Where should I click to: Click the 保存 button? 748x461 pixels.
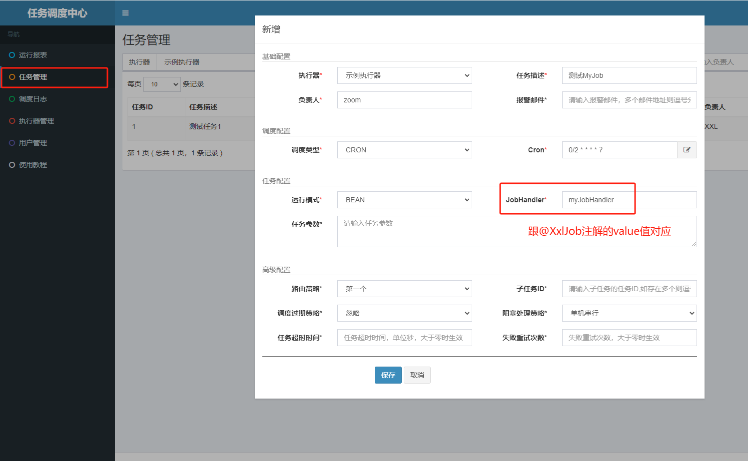388,375
